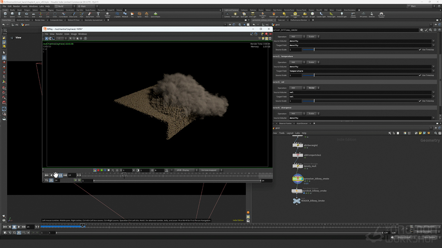Adjust the density Source Scale slider
This screenshot has height=248, width=442.
314,50
